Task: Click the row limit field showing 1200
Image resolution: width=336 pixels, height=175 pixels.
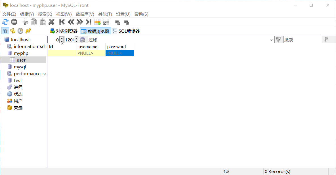Action: pos(69,40)
